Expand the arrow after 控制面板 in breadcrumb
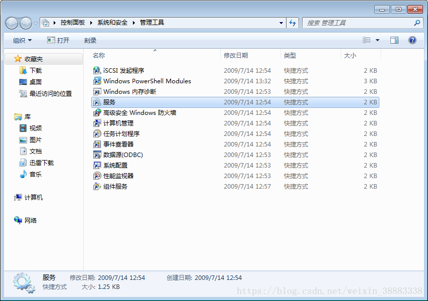The image size is (428, 301). coord(91,23)
